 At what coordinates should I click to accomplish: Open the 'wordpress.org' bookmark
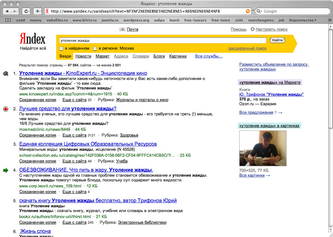136,20
